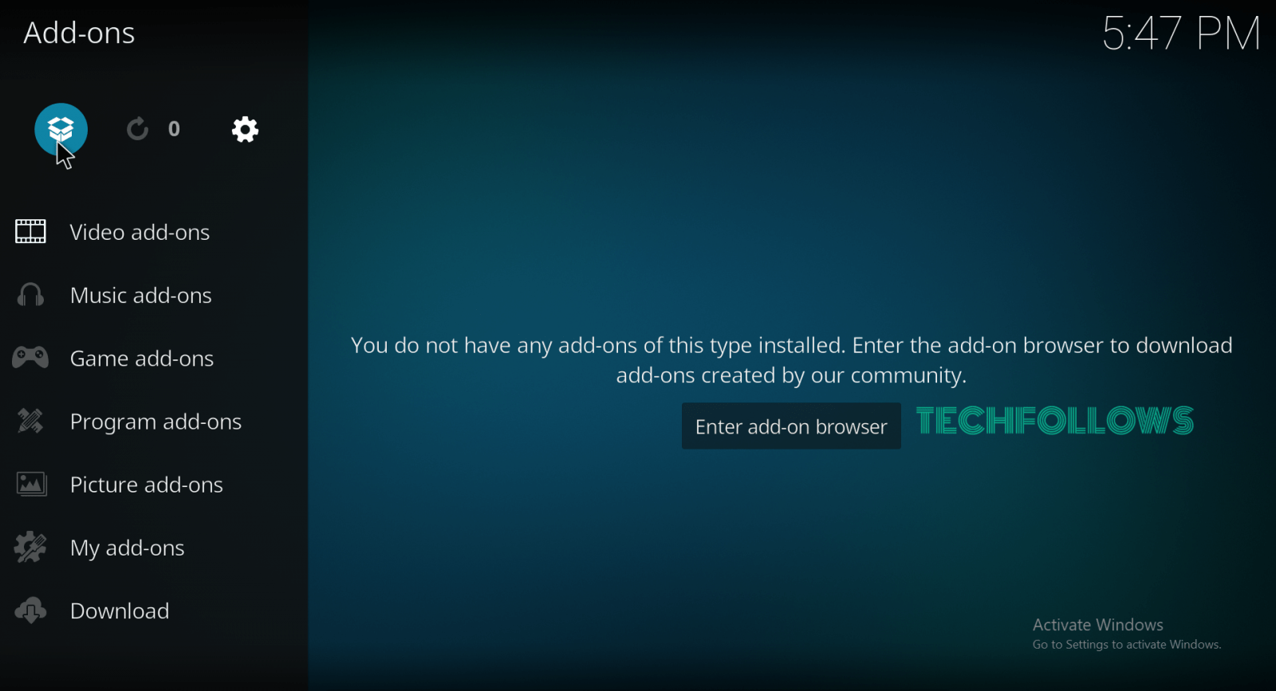The width and height of the screenshot is (1276, 691).
Task: Open the add-on browser box icon
Action: [x=61, y=129]
